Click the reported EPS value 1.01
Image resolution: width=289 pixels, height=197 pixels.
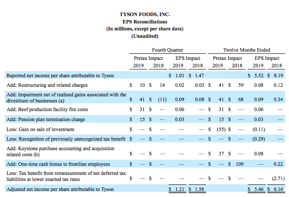(179, 76)
